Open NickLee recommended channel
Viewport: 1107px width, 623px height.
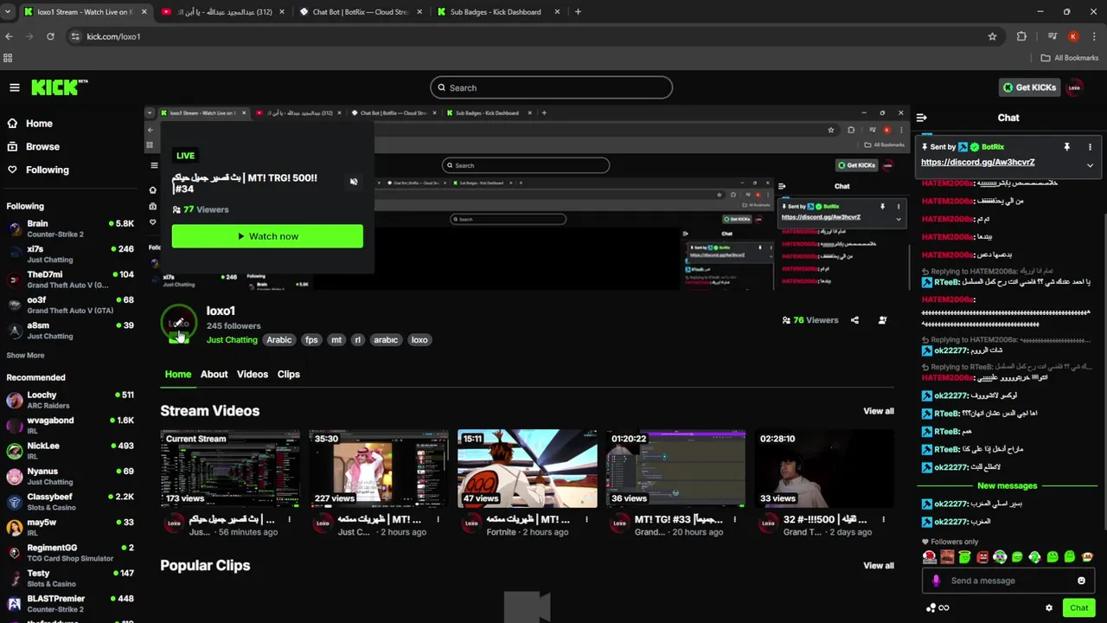(71, 451)
